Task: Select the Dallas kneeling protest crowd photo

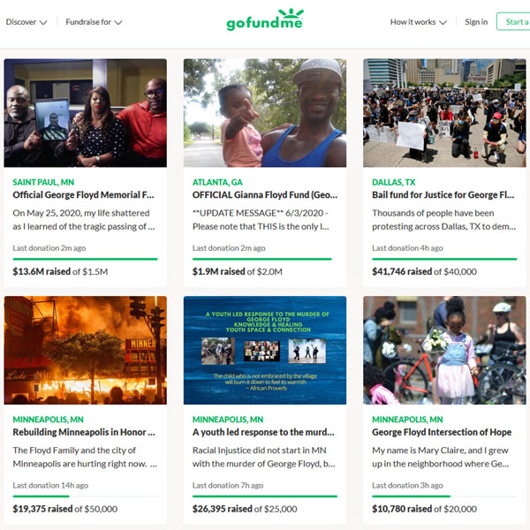Action: (x=444, y=113)
